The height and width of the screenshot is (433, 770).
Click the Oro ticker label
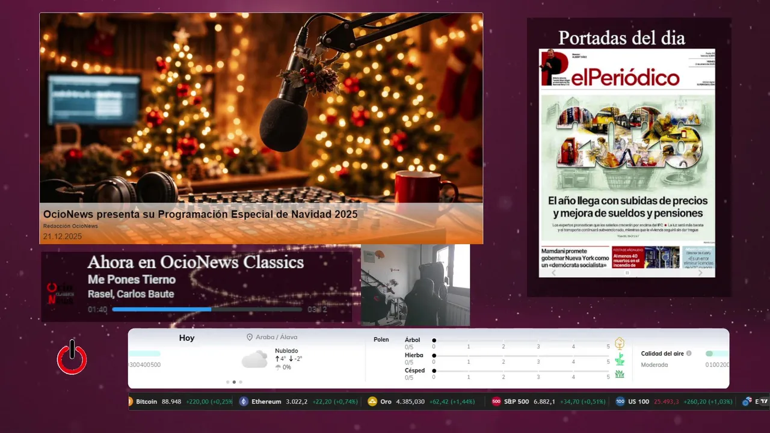[386, 402]
